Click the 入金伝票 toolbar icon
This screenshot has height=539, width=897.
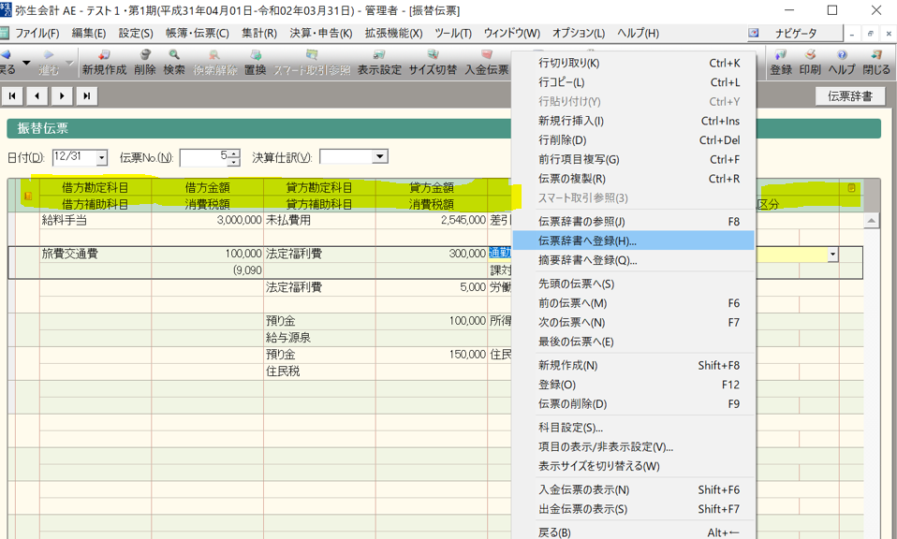point(487,63)
